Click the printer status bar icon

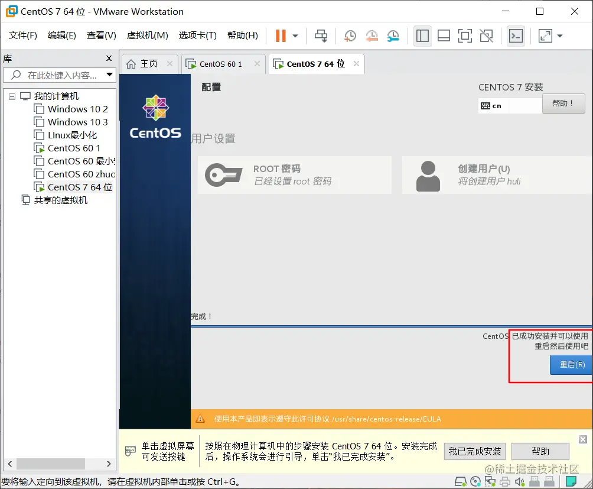(505, 482)
